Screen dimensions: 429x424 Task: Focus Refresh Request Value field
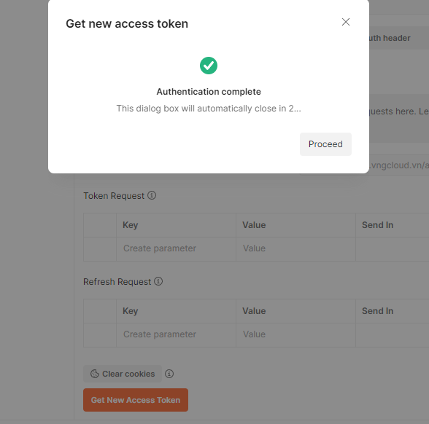click(x=295, y=334)
